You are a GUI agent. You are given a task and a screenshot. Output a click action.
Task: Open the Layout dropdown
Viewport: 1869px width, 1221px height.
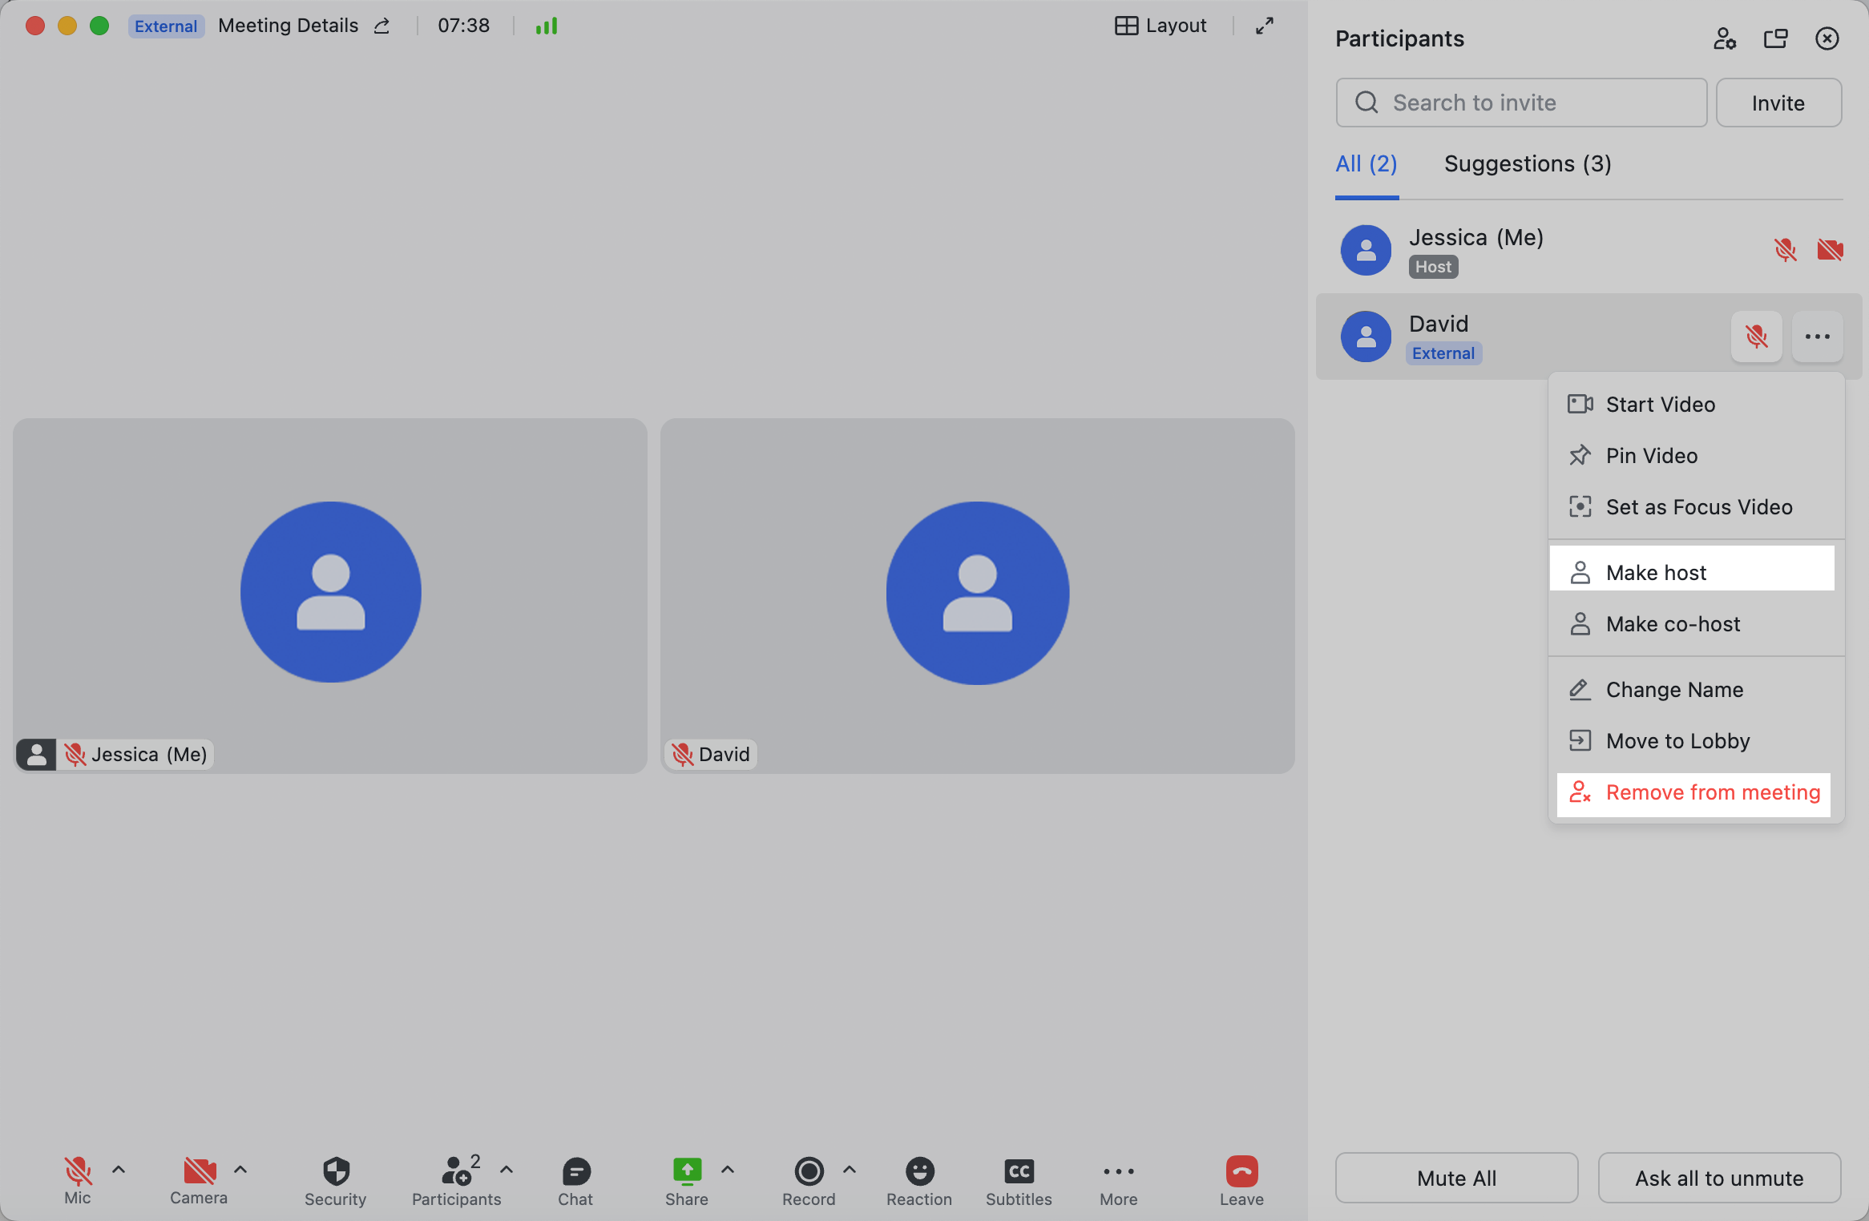pyautogui.click(x=1161, y=26)
